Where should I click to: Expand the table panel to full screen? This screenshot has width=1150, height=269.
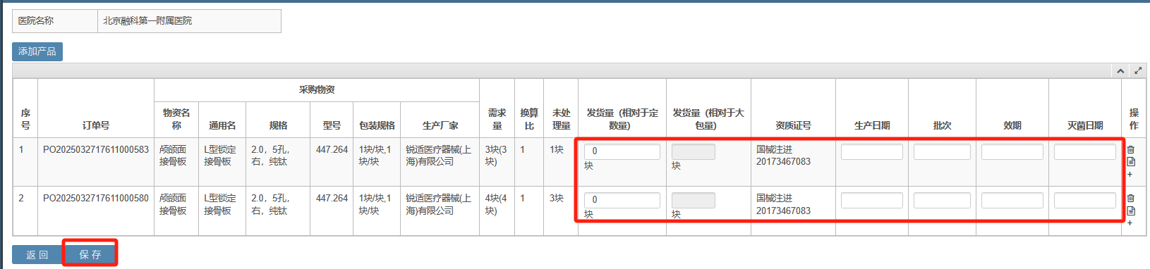click(1137, 70)
